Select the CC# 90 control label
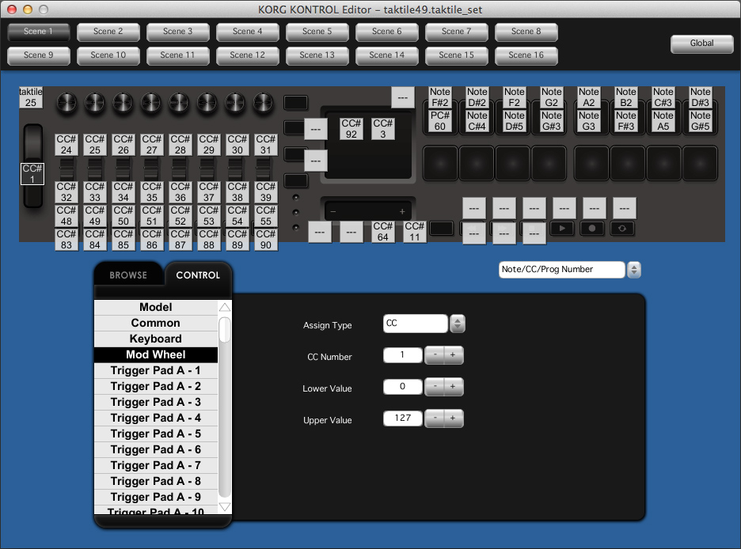This screenshot has height=549, width=741. click(x=265, y=240)
